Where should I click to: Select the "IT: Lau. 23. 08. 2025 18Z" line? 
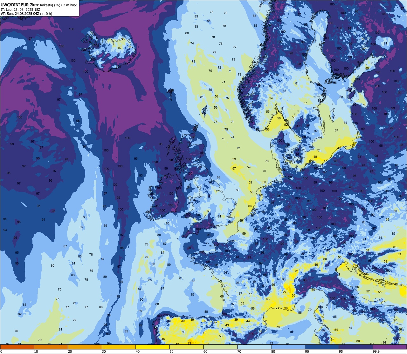(20, 10)
